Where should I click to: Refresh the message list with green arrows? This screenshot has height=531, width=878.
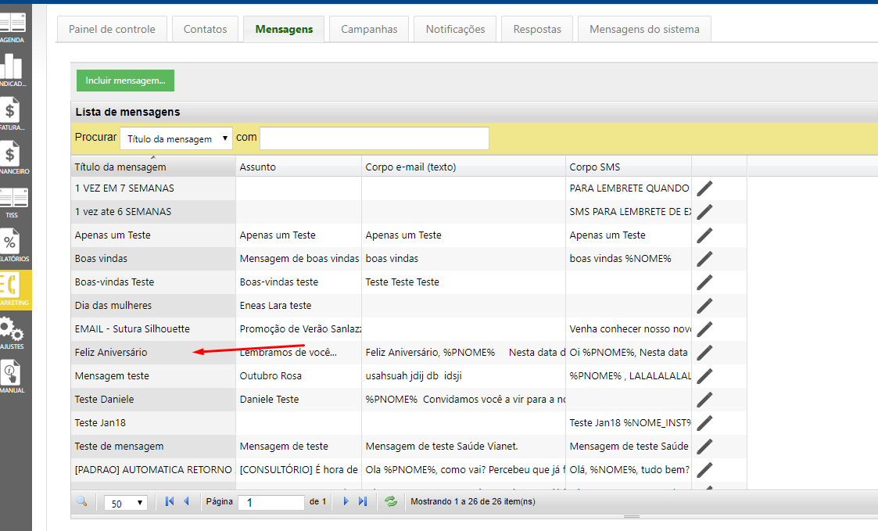coord(391,502)
